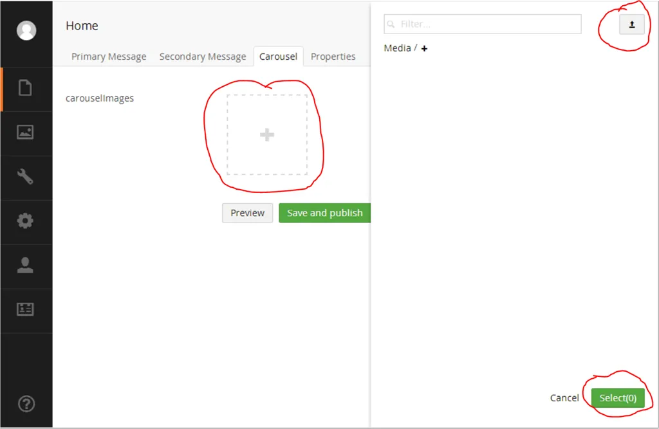659x429 pixels.
Task: Open the Members card icon section
Action: tap(25, 309)
